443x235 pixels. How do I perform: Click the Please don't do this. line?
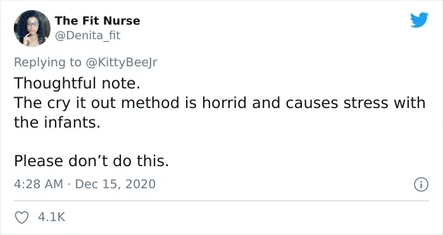point(91,161)
